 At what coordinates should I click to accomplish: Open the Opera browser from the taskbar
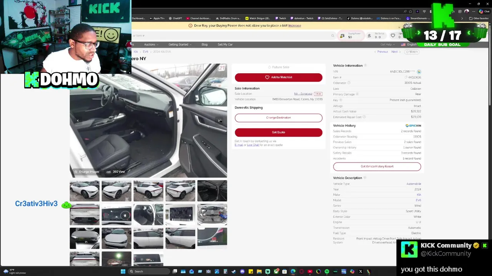coord(301,271)
